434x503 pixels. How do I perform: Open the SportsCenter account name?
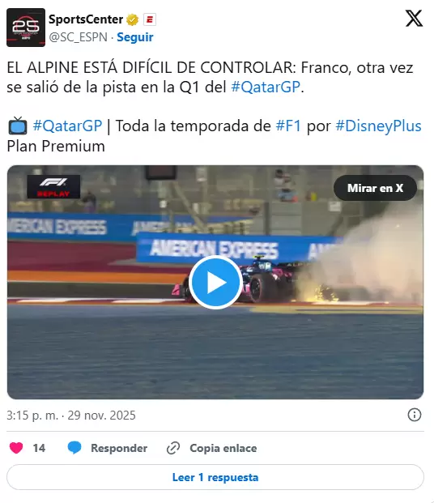[86, 19]
